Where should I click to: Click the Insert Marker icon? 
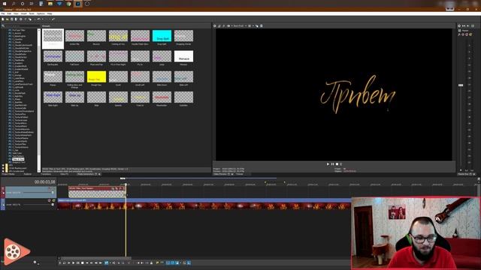point(157,262)
